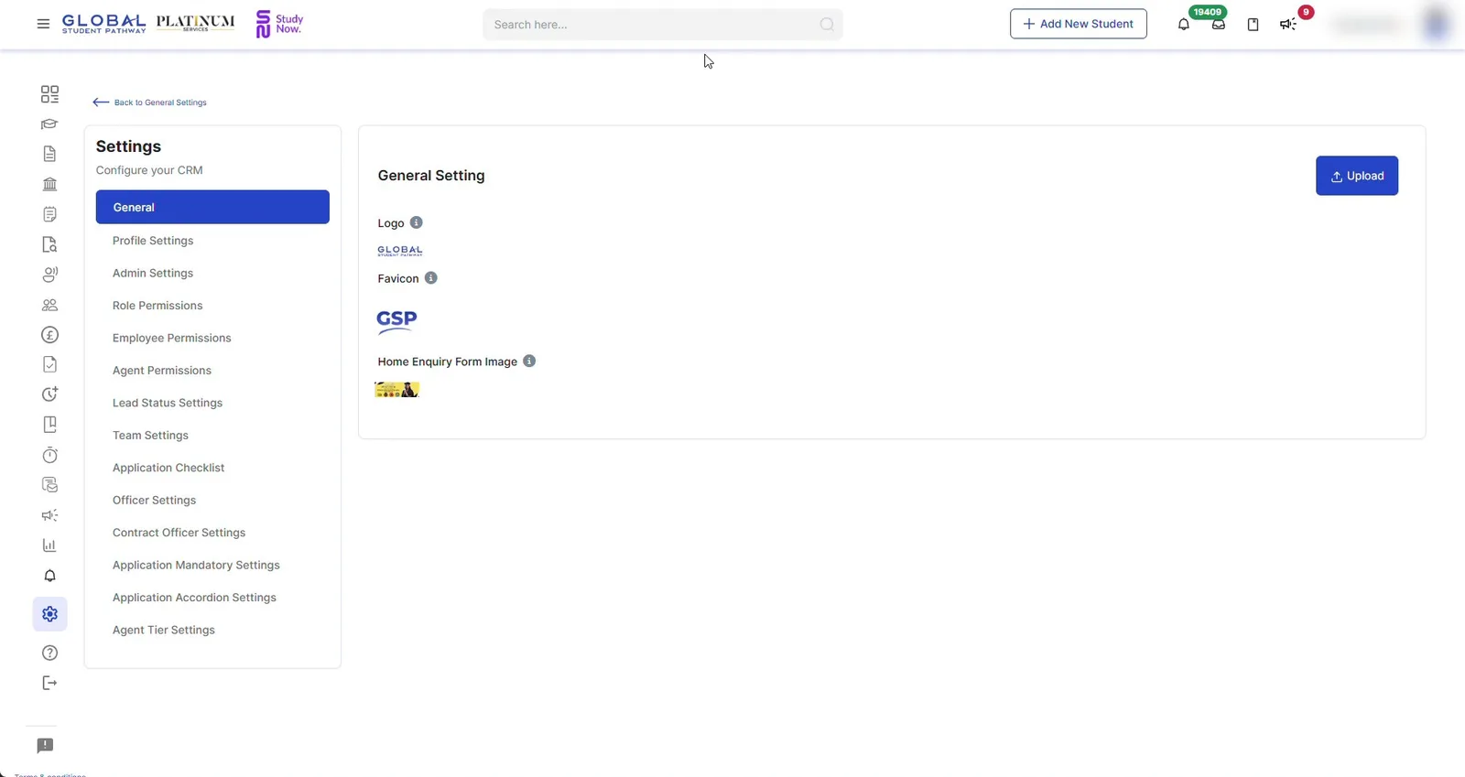Click the GSP favicon thumbnail
Viewport: 1465px width, 777px height.
click(396, 320)
